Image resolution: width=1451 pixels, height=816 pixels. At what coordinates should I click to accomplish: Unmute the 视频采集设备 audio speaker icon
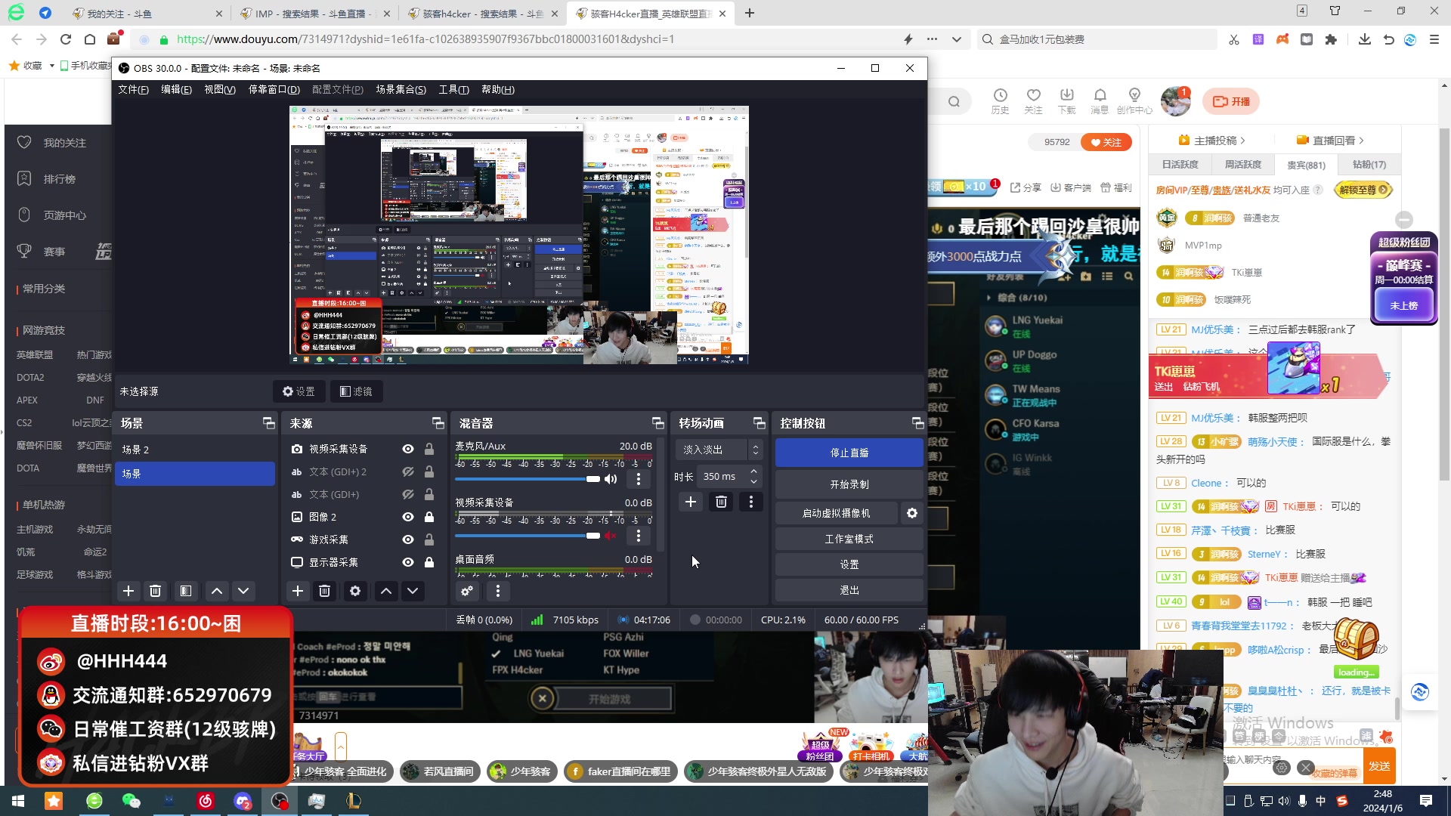coord(611,536)
